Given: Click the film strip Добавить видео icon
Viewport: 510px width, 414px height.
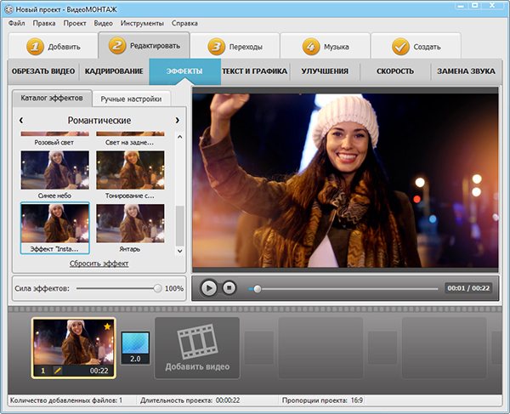Looking at the screenshot, I should pyautogui.click(x=197, y=342).
